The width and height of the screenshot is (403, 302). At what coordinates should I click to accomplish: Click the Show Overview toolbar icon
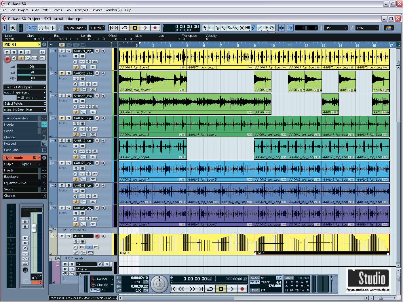click(x=41, y=28)
